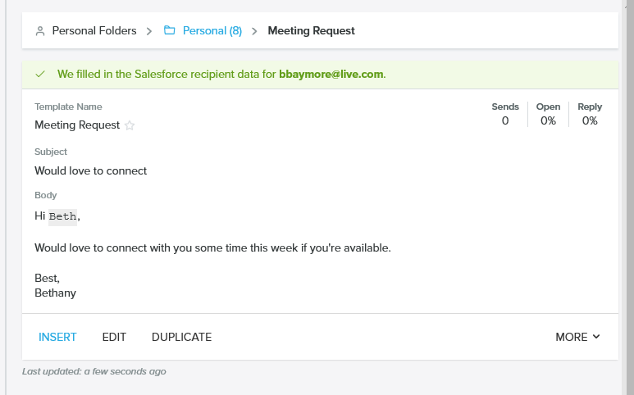The width and height of the screenshot is (634, 395).
Task: Click the subject line 'Would love to connect'
Action: tap(90, 170)
